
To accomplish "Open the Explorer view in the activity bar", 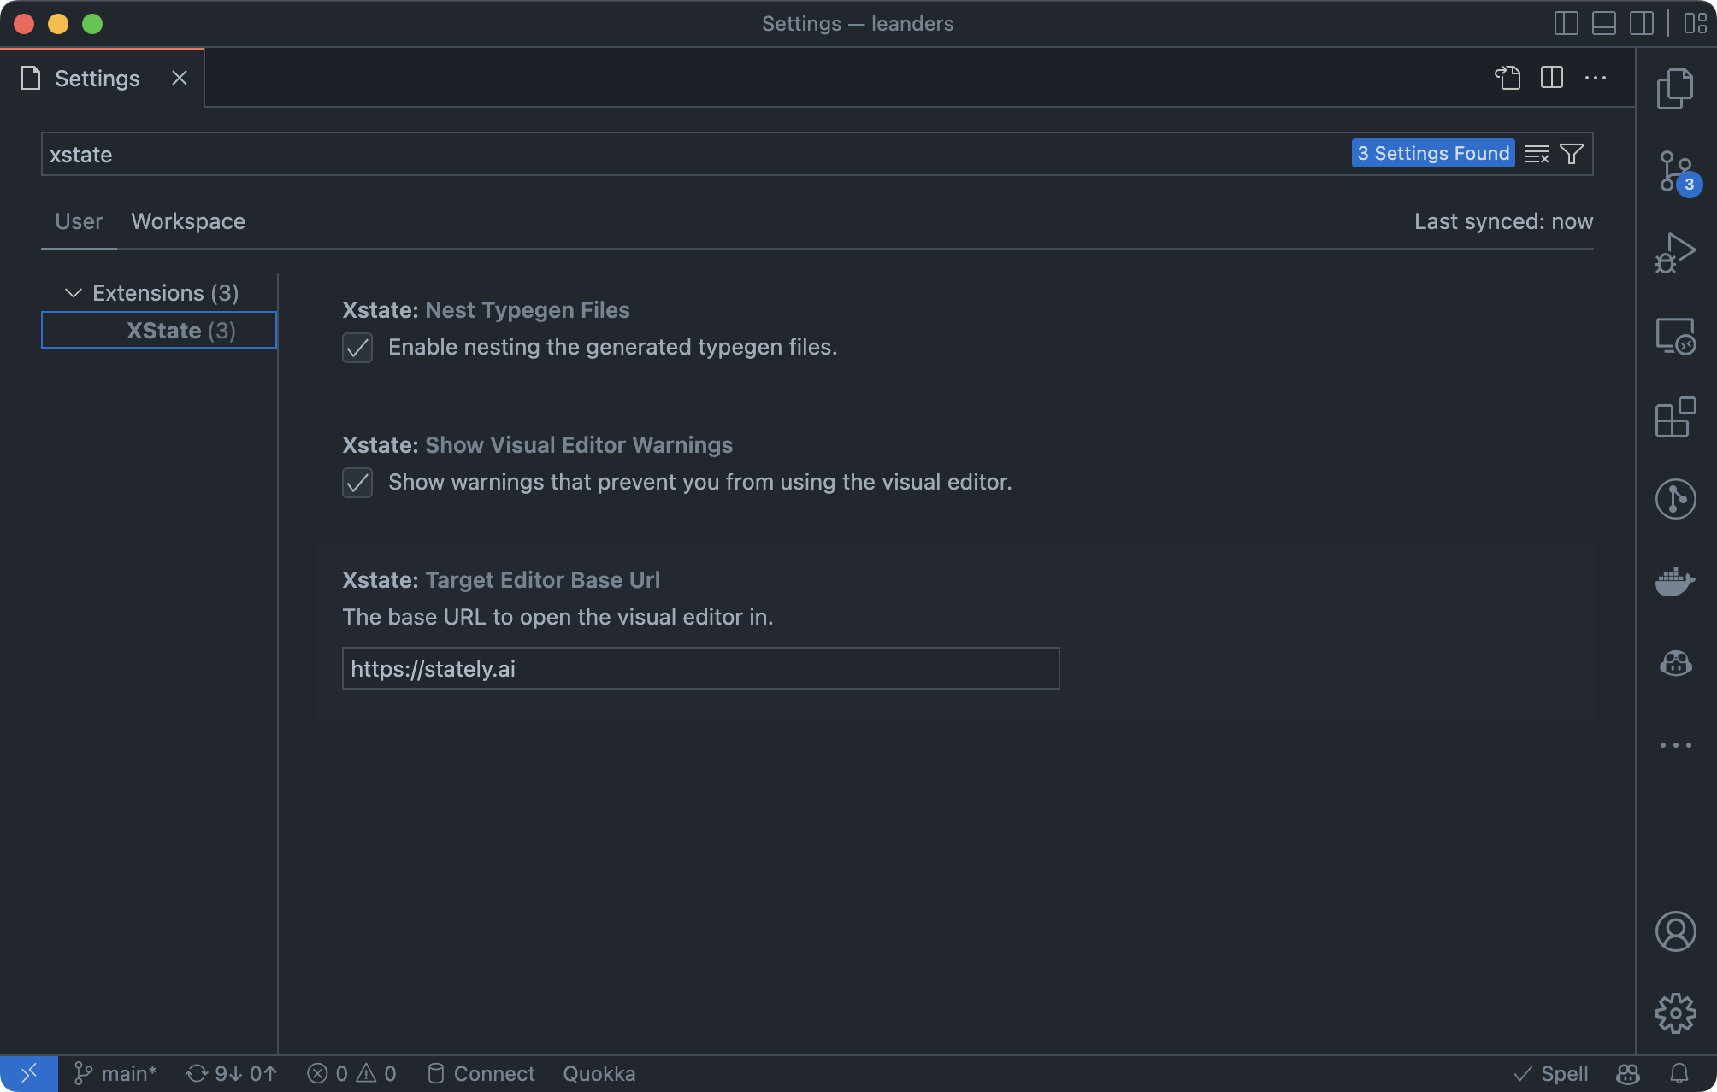I will pyautogui.click(x=1676, y=86).
